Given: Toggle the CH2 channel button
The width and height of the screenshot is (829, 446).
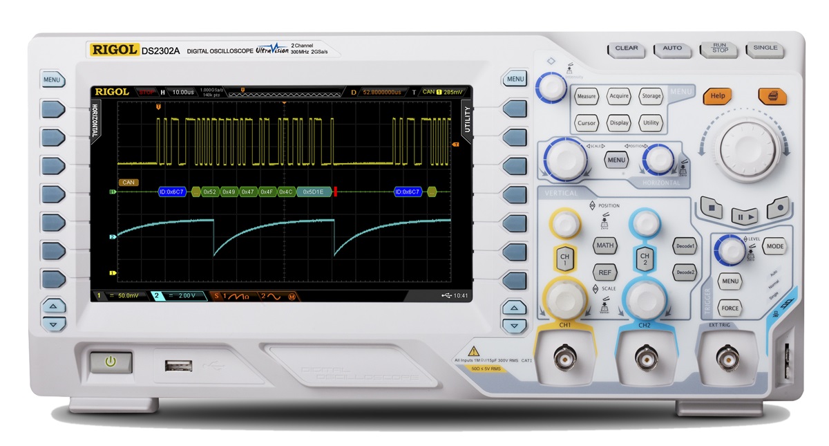Looking at the screenshot, I should [645, 259].
